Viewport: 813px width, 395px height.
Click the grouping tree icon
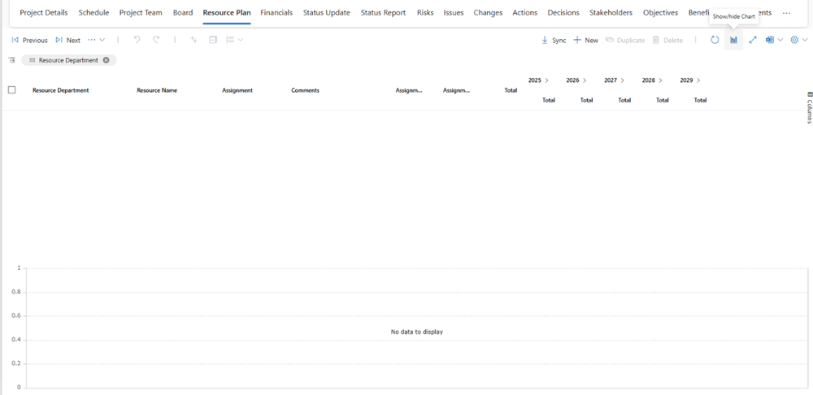11,60
